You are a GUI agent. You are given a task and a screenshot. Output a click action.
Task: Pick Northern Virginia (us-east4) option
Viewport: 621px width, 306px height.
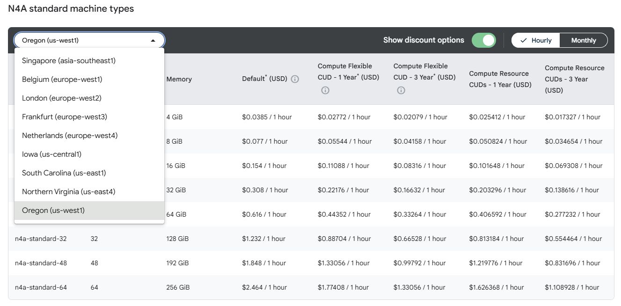coord(68,192)
